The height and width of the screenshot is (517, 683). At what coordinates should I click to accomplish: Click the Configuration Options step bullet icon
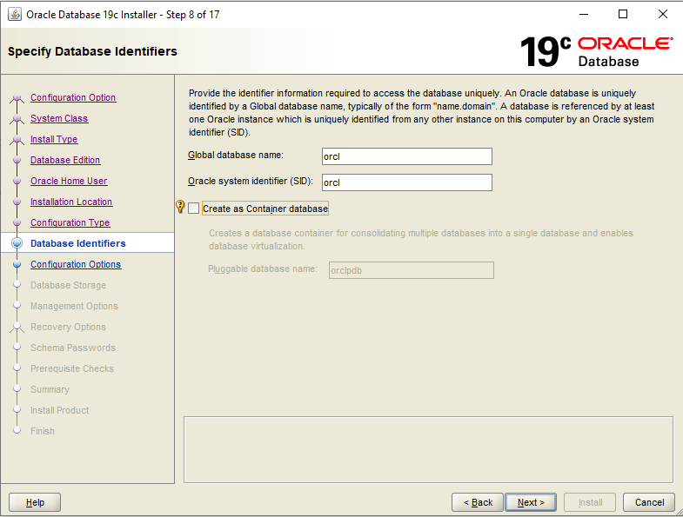pos(17,264)
